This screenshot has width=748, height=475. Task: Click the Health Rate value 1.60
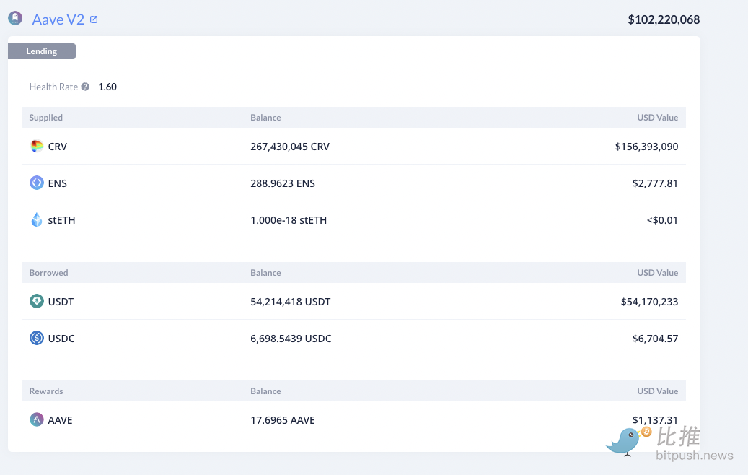coord(107,87)
